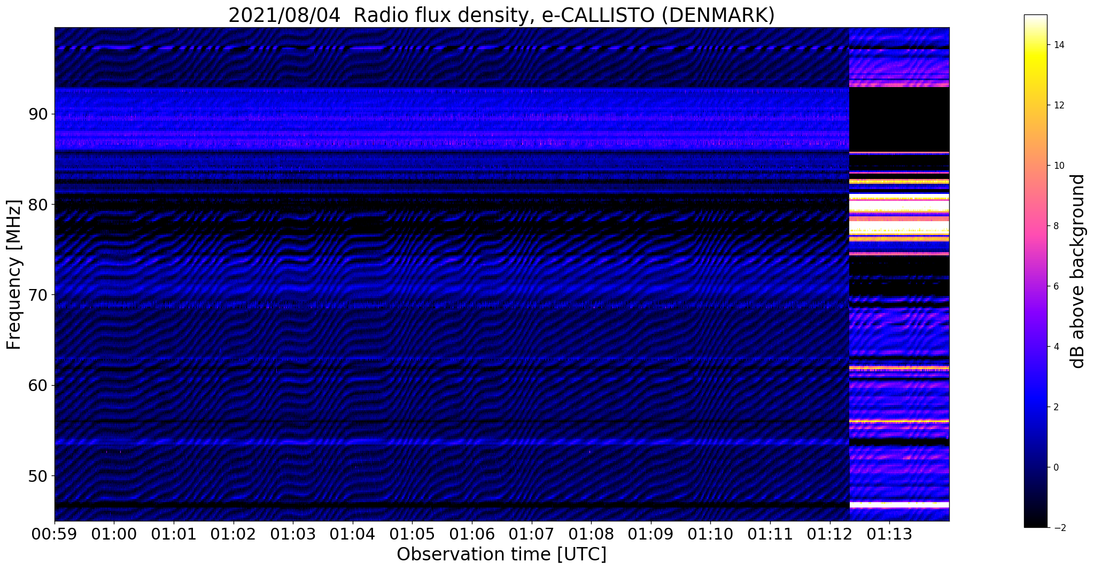Click the colorbar tick label 10
The height and width of the screenshot is (570, 1094).
coord(1058,166)
